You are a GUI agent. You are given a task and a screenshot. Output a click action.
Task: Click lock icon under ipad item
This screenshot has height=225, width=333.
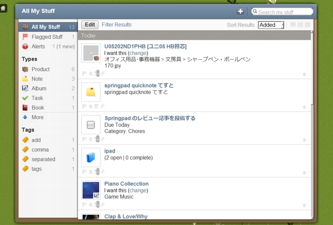point(90,172)
